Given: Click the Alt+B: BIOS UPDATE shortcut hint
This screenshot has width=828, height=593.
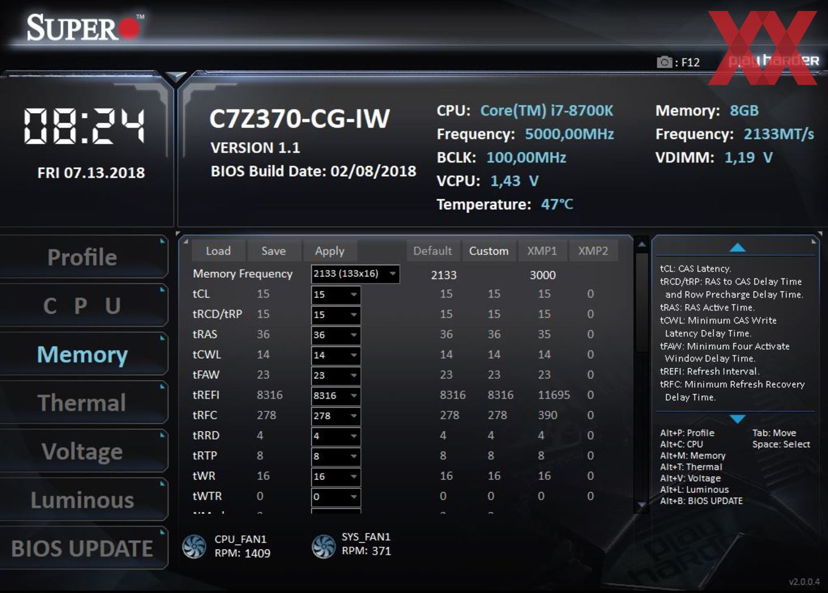Looking at the screenshot, I should 701,501.
